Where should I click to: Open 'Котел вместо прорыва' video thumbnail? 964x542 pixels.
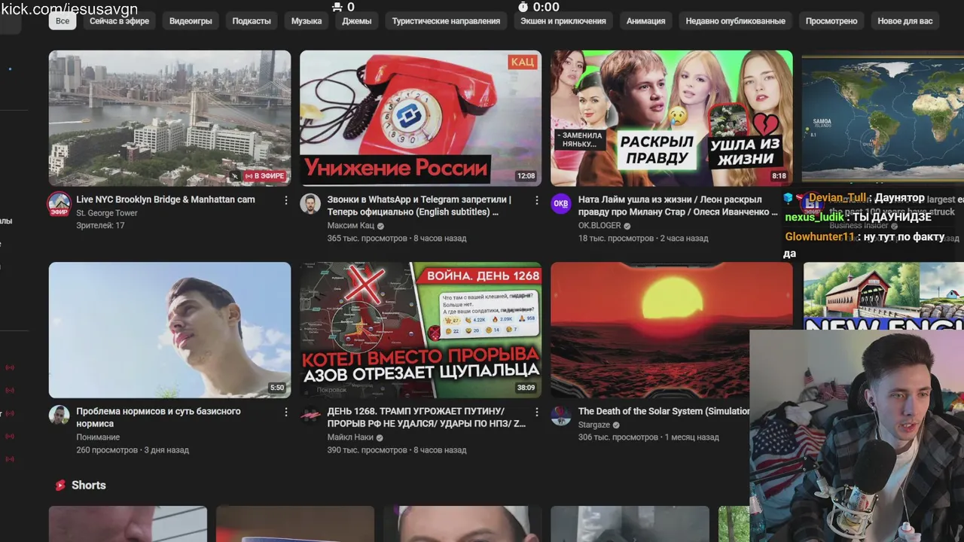click(x=420, y=330)
